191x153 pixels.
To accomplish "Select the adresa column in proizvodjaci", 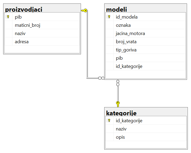I will 42,42.
